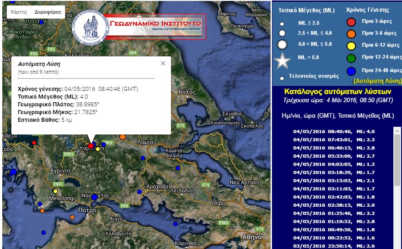Click the blue Πριν 24-48 ώρες legend circle
The image size is (402, 249).
click(x=351, y=71)
